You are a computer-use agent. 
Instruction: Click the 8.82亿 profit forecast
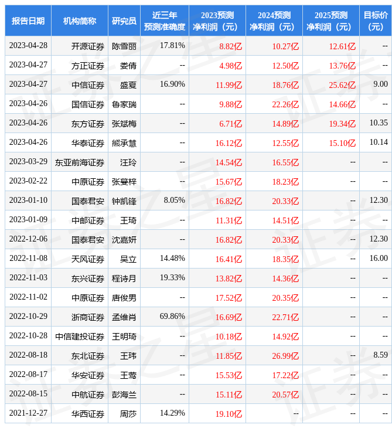tap(230, 46)
